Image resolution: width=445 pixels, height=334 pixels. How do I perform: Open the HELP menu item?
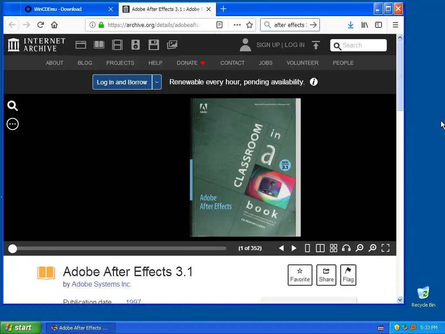pyautogui.click(x=155, y=63)
